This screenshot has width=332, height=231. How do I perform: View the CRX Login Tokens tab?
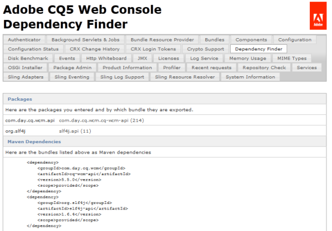pos(153,49)
